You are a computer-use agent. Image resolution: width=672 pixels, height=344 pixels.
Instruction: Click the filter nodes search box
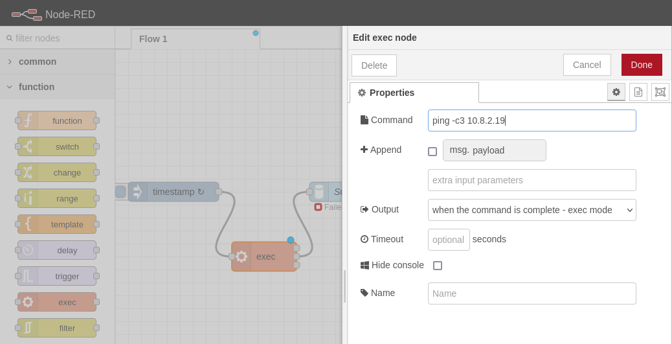tap(58, 38)
